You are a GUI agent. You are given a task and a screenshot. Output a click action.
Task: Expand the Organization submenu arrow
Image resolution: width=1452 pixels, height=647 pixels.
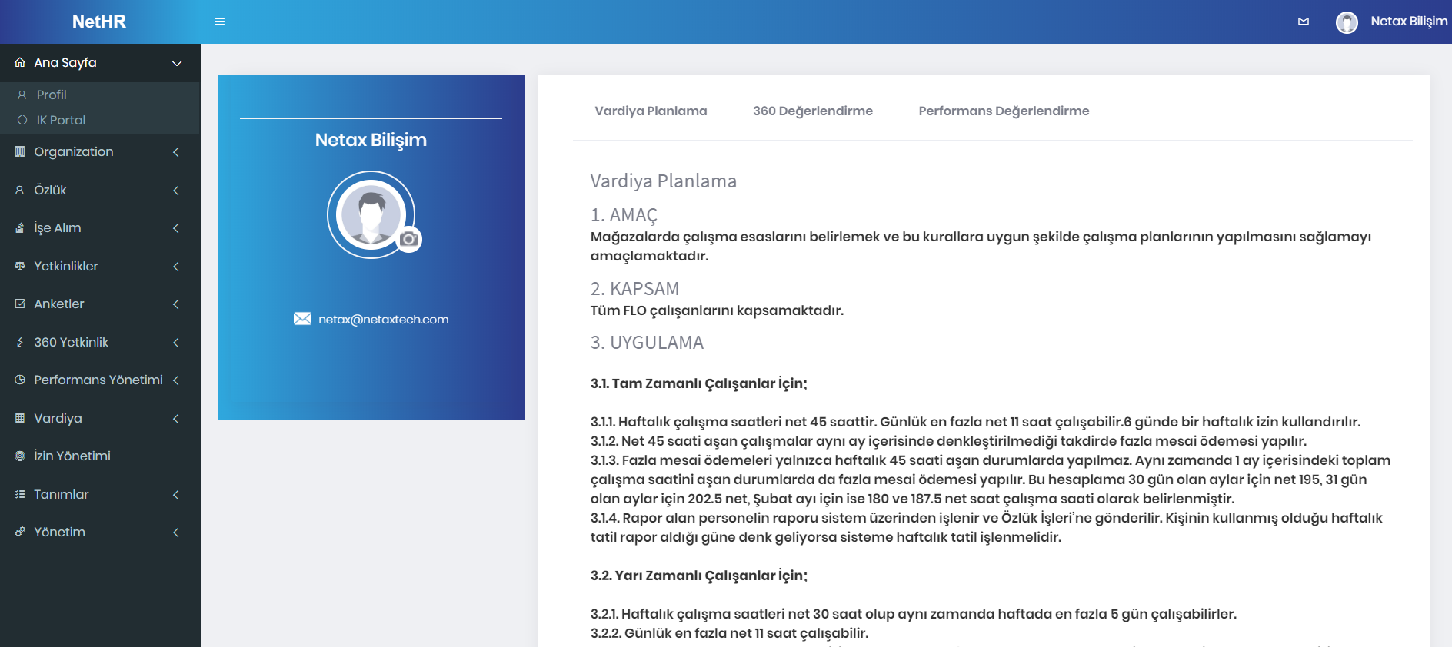pos(176,152)
